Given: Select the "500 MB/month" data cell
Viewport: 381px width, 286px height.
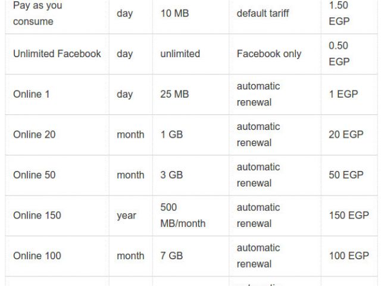Looking at the screenshot, I should (x=183, y=216).
